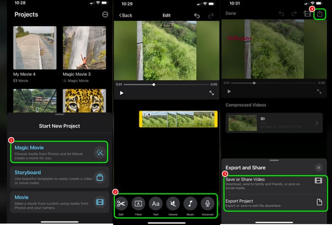This screenshot has width=332, height=225.
Task: Enter fullscreen preview in Edit screen
Action: pyautogui.click(x=212, y=93)
